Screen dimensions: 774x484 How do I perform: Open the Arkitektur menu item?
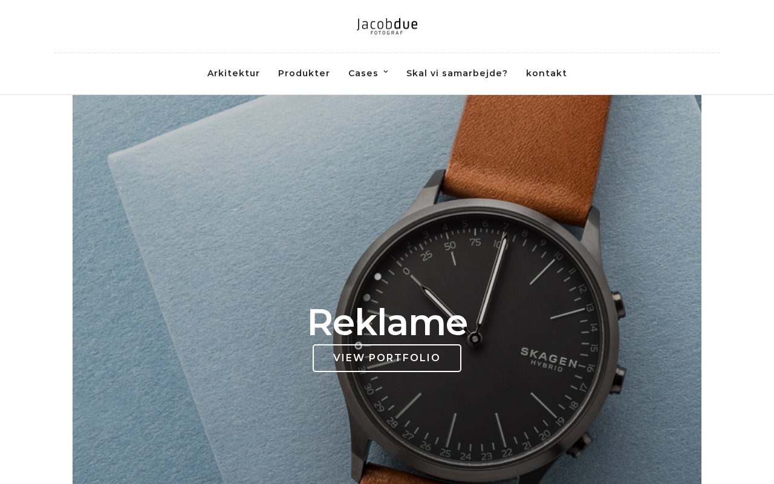[x=233, y=73]
